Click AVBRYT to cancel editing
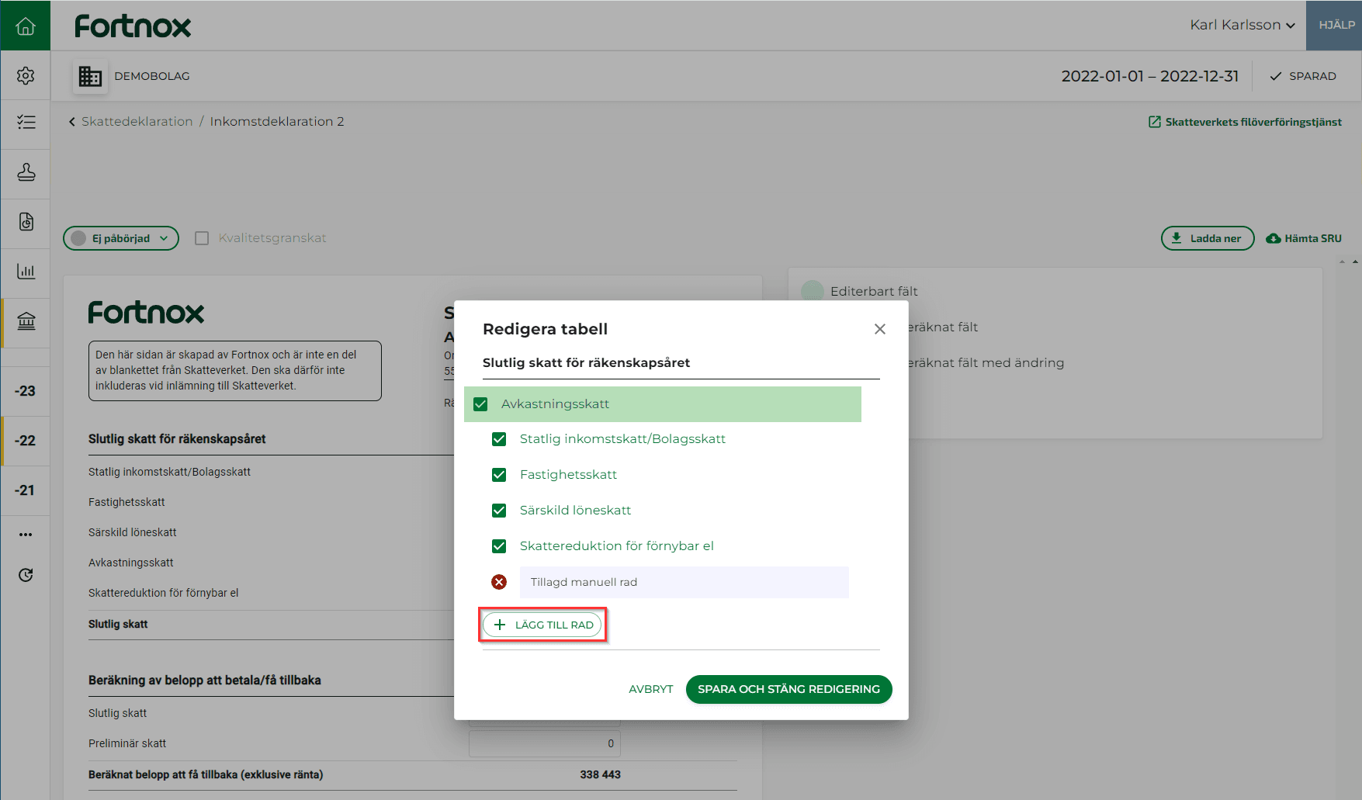This screenshot has height=800, width=1362. click(650, 689)
